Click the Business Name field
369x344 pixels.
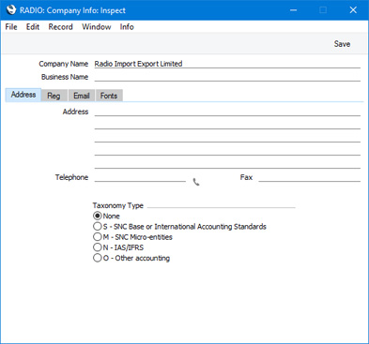click(227, 77)
